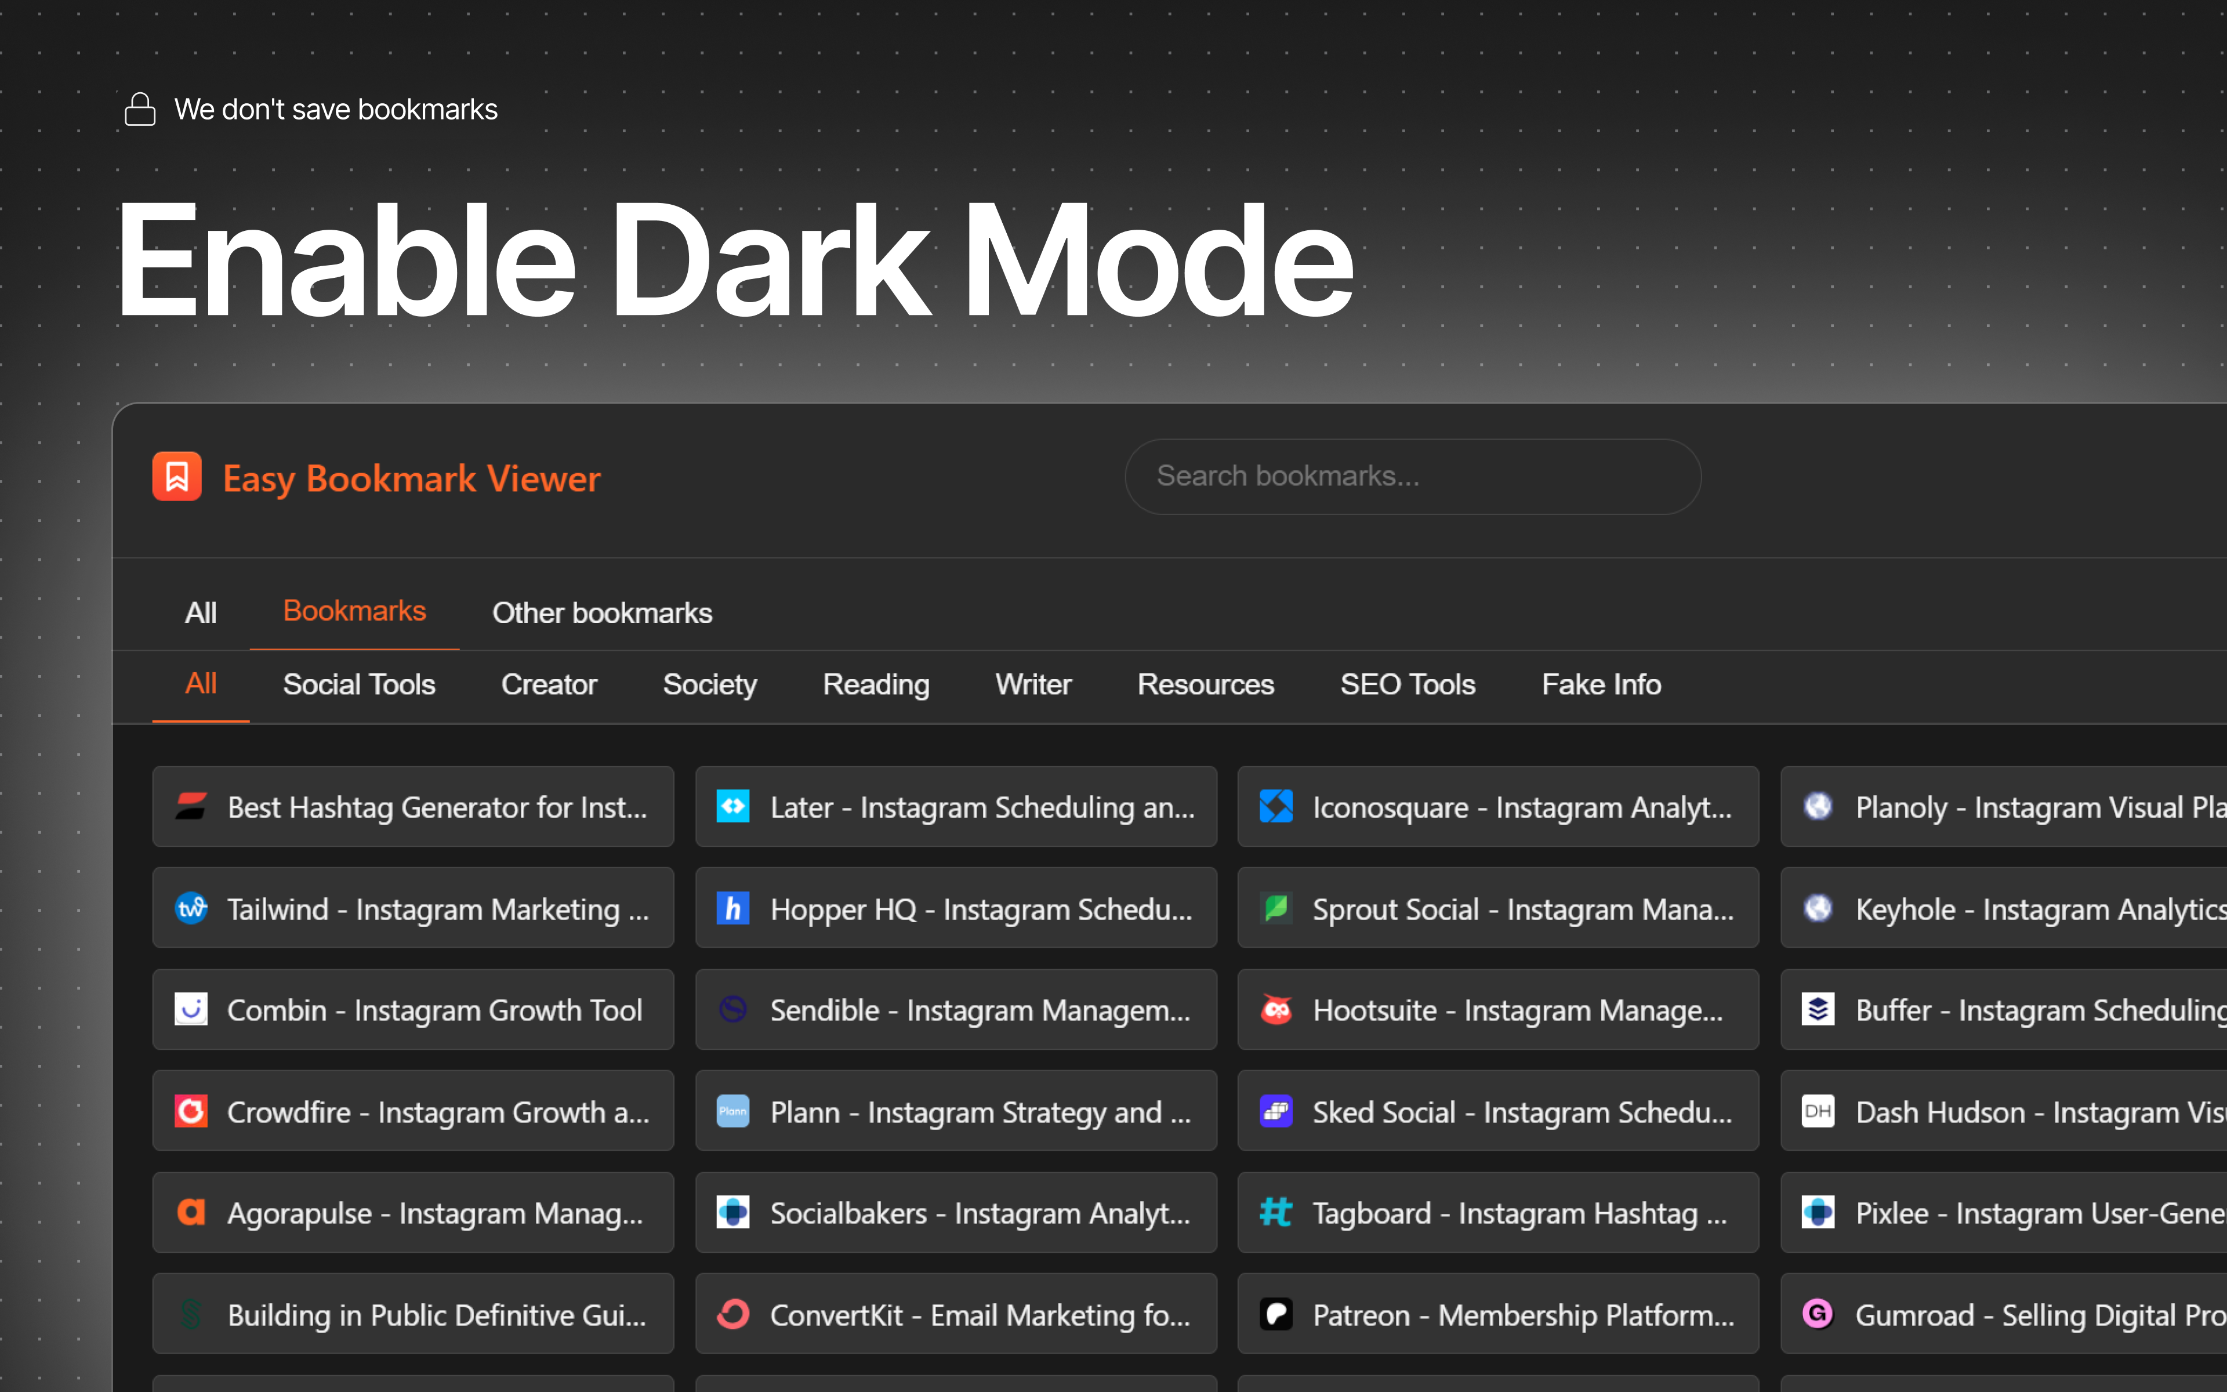The height and width of the screenshot is (1392, 2227).
Task: Switch to the Fake Info tab
Action: (1601, 684)
